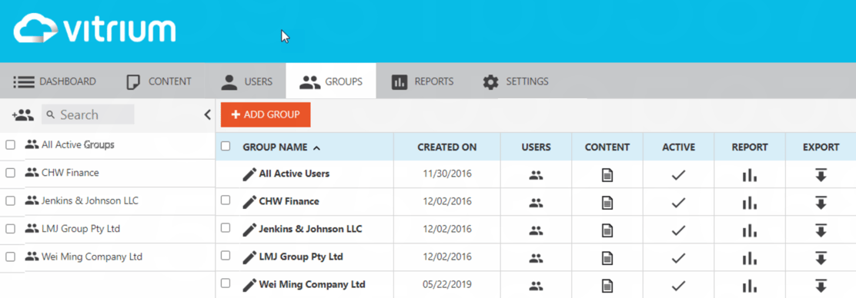Select the Groups tab
Viewport: 856px width, 298px height.
pyautogui.click(x=331, y=81)
